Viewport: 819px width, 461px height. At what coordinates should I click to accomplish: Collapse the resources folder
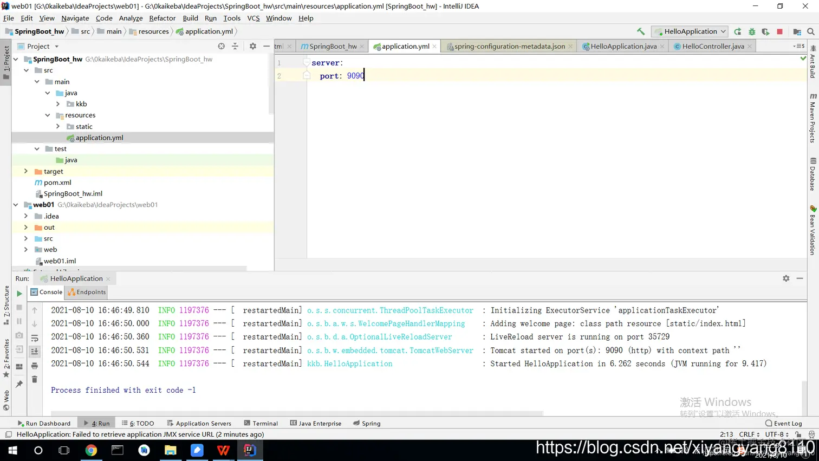pos(48,115)
